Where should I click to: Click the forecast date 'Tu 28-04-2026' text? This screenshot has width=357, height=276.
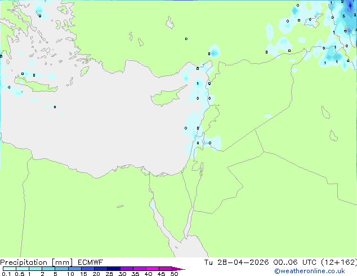coord(236,262)
